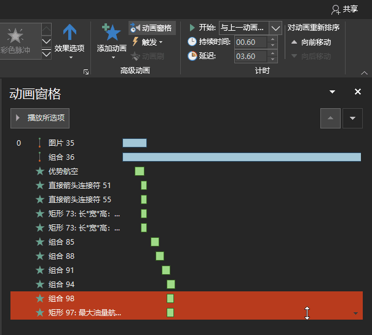The width and height of the screenshot is (372, 335).
Task: Click the 添加动画 star icon
Action: (x=111, y=33)
